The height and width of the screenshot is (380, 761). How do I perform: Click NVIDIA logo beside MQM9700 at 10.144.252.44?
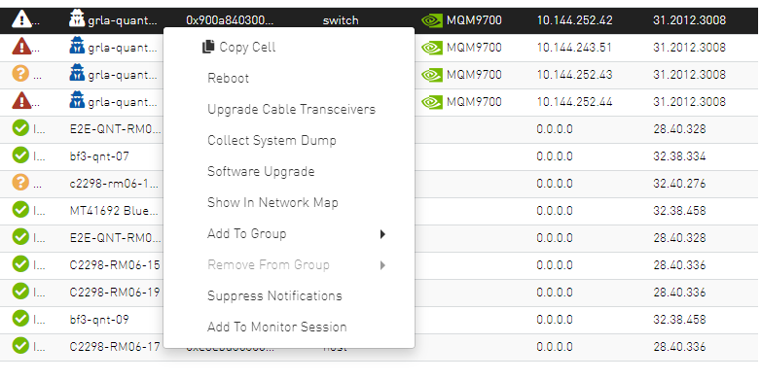pos(431,102)
